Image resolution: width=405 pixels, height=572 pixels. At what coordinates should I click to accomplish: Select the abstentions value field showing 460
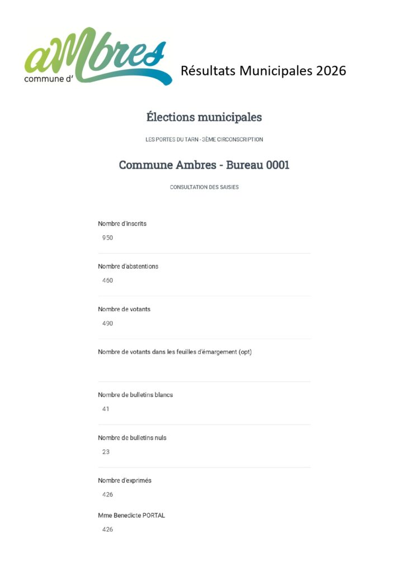tap(107, 280)
